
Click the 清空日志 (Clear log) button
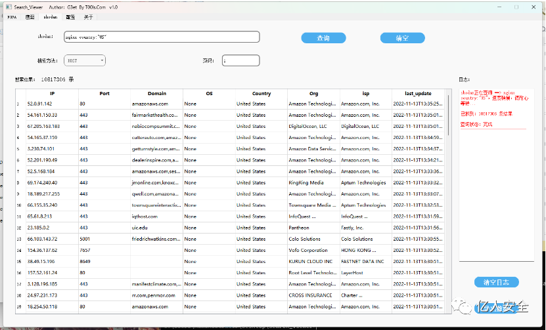tap(496, 282)
